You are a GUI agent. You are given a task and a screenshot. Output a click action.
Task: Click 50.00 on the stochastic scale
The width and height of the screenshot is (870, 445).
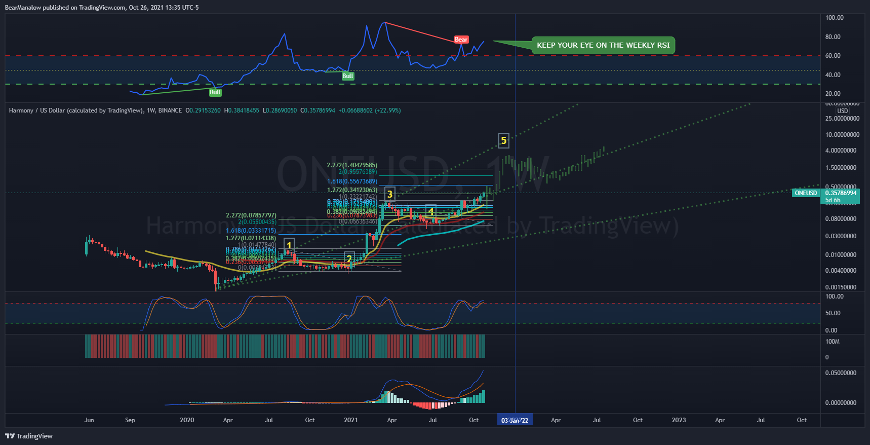pos(833,313)
